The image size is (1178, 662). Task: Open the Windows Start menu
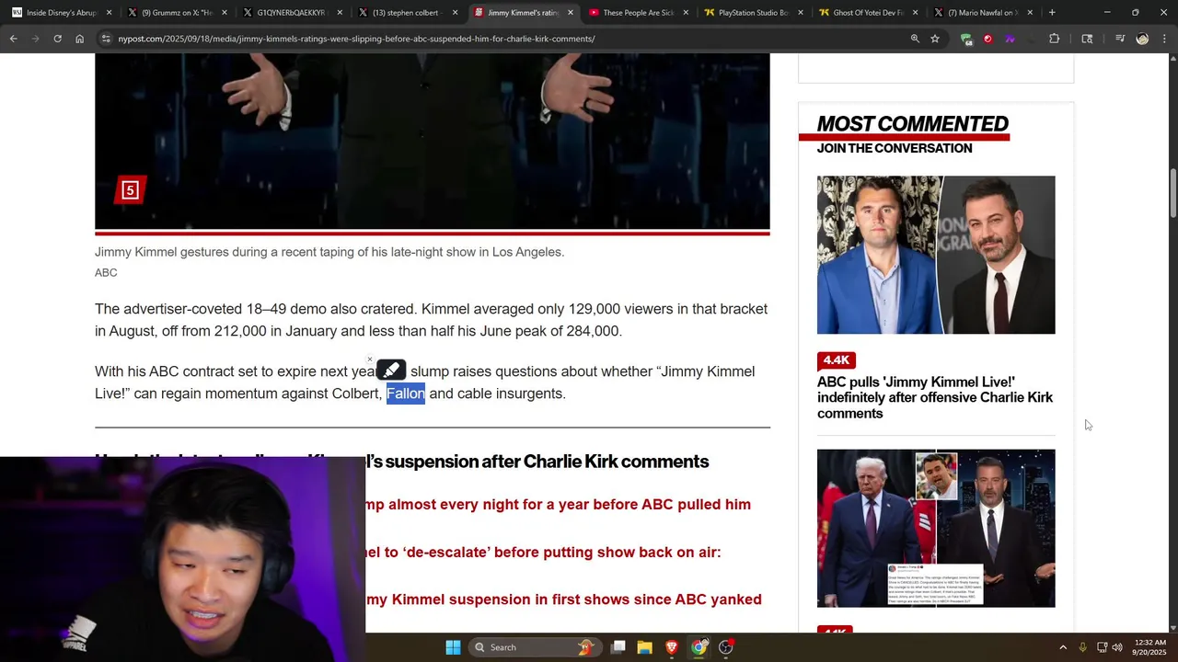[453, 647]
